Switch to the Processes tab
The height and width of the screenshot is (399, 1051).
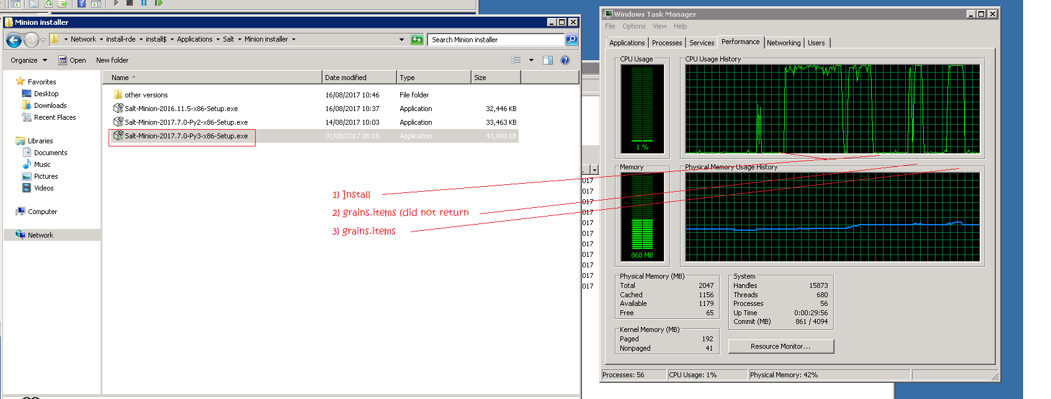[x=667, y=43]
